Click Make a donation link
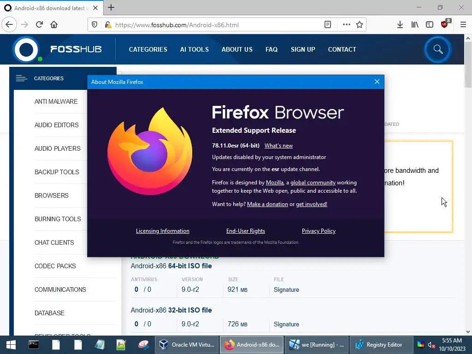 coord(267,204)
